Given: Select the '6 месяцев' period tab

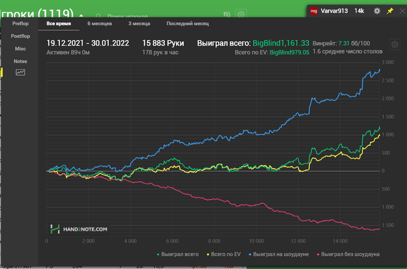Looking at the screenshot, I should (x=99, y=24).
